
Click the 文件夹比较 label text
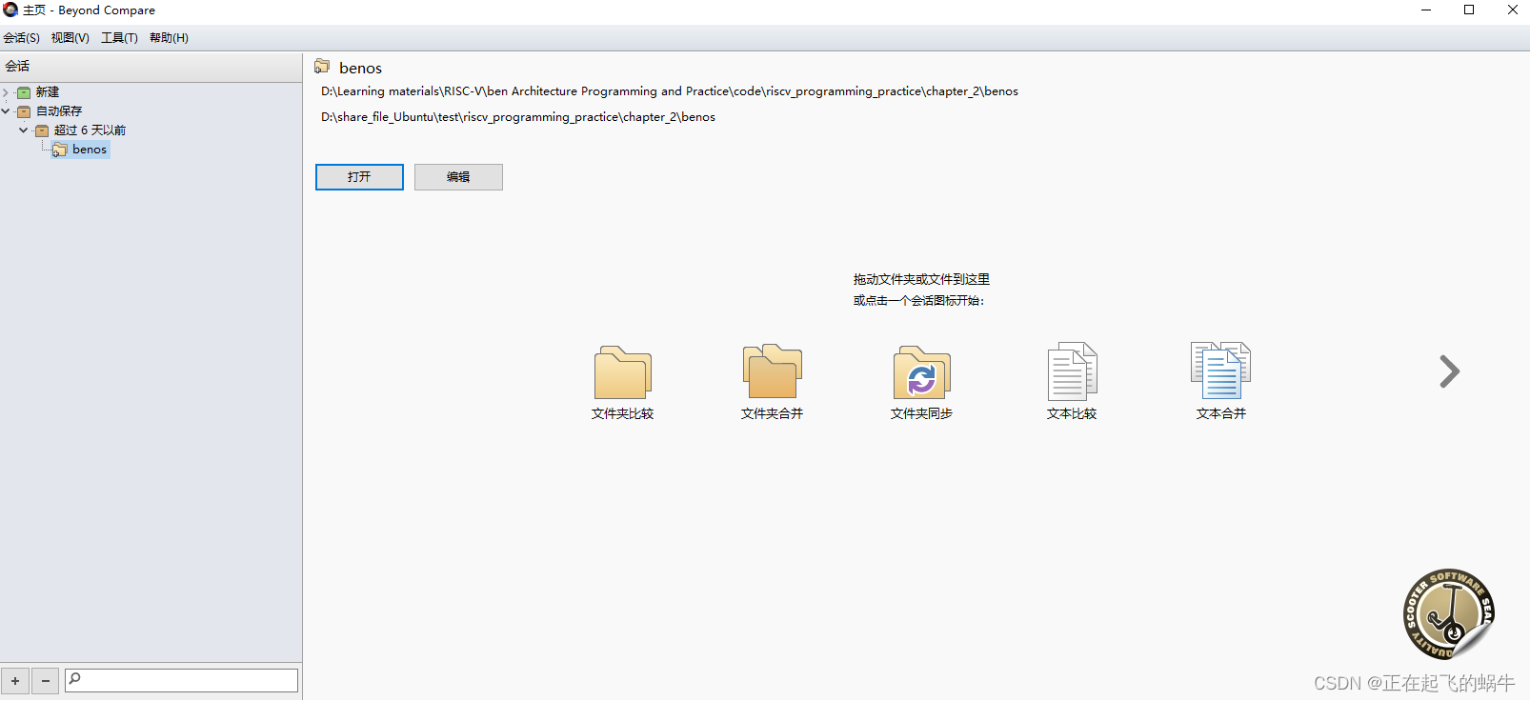click(x=622, y=413)
